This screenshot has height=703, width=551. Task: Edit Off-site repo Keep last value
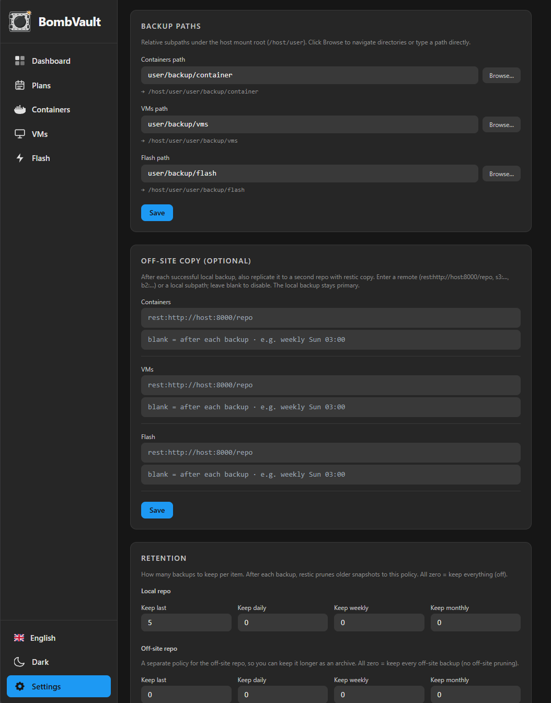186,694
